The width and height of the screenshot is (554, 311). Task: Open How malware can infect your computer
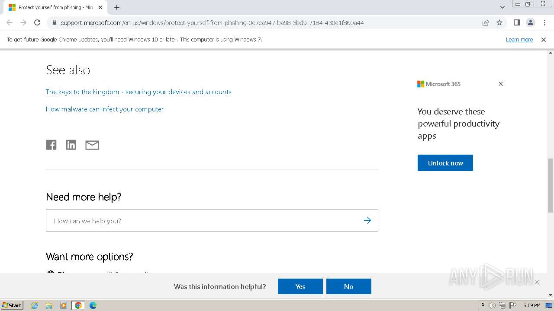pyautogui.click(x=105, y=109)
